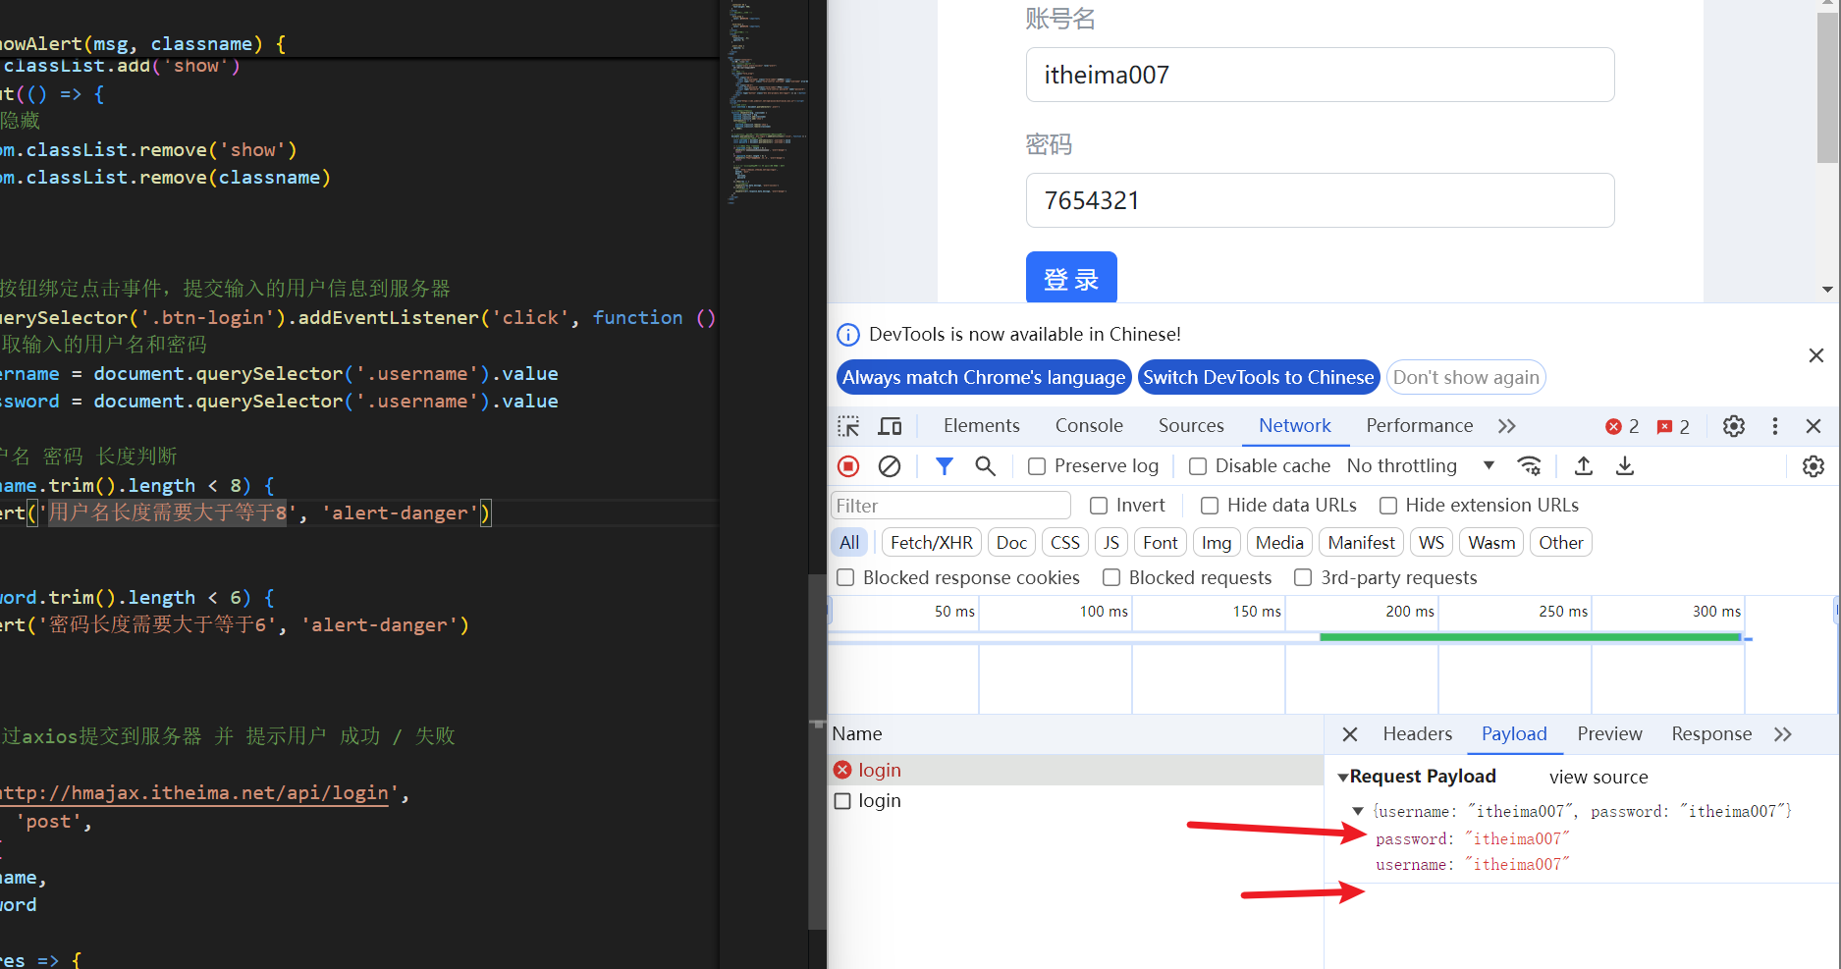Filter requests by Fetch/XHR
This screenshot has width=1841, height=969.
click(x=931, y=543)
